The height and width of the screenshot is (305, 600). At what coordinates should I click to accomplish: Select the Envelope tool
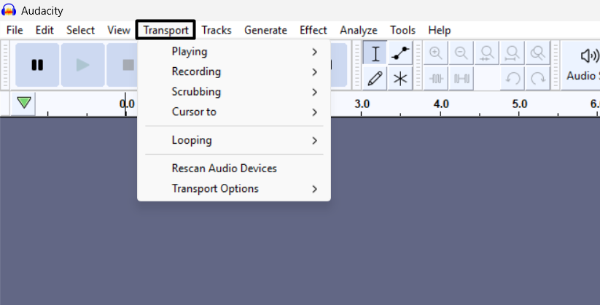click(400, 53)
